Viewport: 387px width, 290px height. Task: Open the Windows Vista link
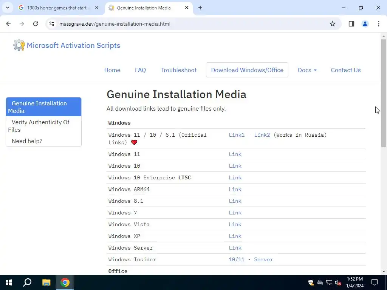(235, 224)
